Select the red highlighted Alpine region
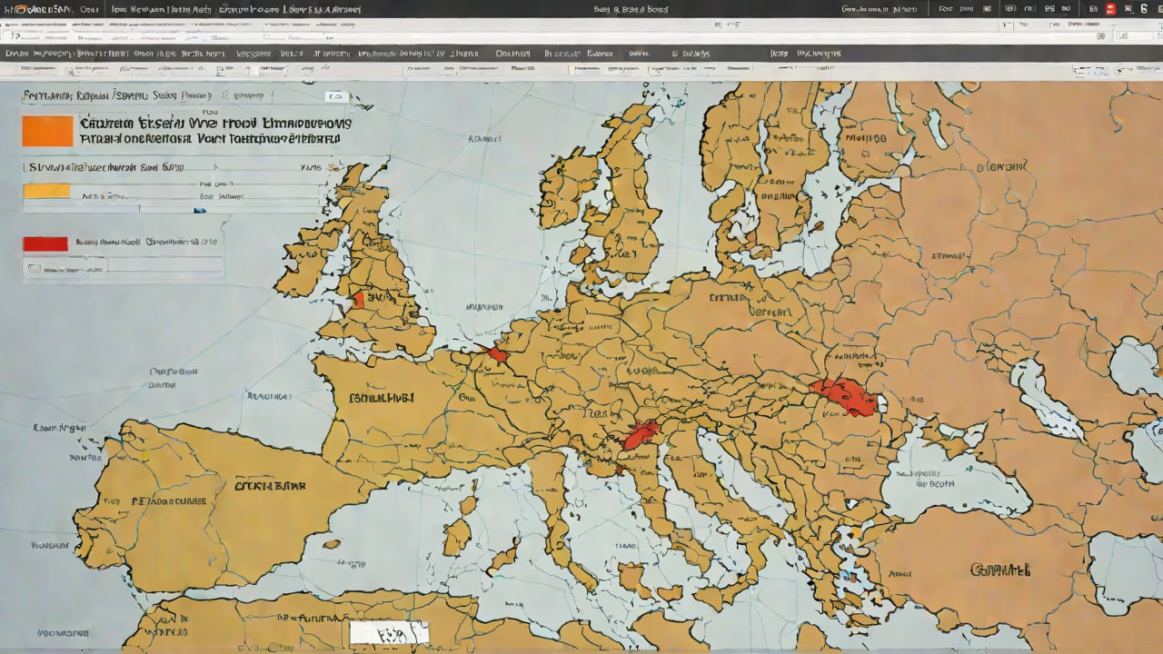This screenshot has width=1163, height=654. [641, 436]
